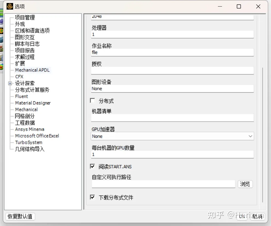The width and height of the screenshot is (271, 226).
Task: Maximize the 选项 dialog window
Action: [239, 6]
